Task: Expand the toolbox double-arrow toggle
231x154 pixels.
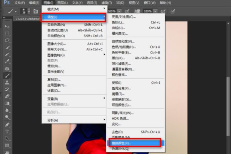Action: [x=4, y=18]
